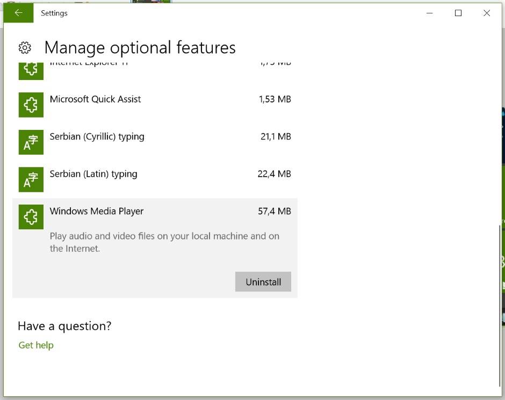505x400 pixels.
Task: Minimize the Settings window
Action: tap(430, 13)
